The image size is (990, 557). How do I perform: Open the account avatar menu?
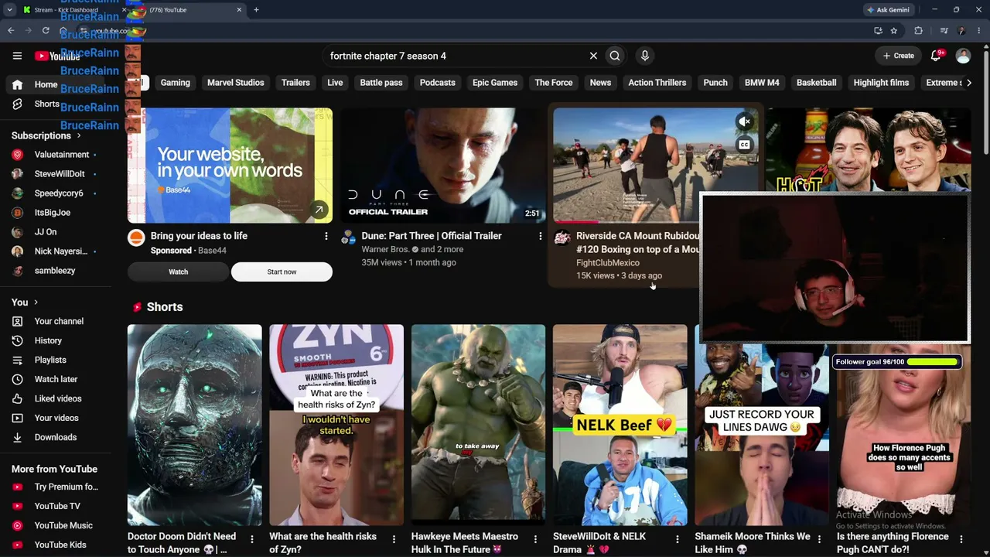[963, 56]
